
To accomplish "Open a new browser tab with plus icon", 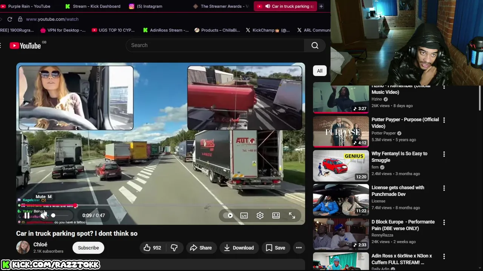I will [x=321, y=6].
